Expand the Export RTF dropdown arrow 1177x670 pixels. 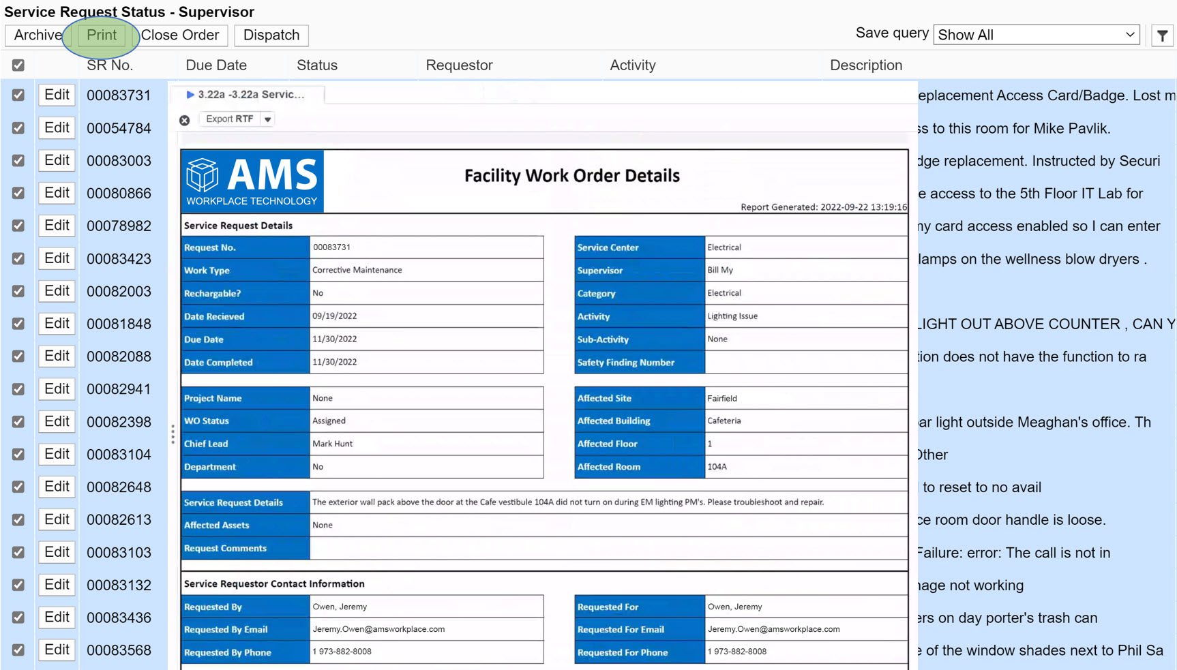click(x=268, y=119)
